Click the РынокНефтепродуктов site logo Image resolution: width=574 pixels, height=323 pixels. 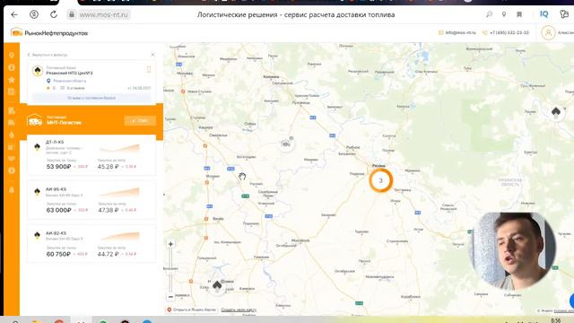point(49,33)
